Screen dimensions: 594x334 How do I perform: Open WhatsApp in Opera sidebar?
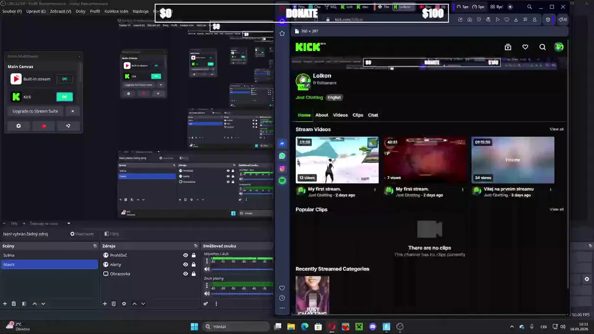(x=282, y=156)
